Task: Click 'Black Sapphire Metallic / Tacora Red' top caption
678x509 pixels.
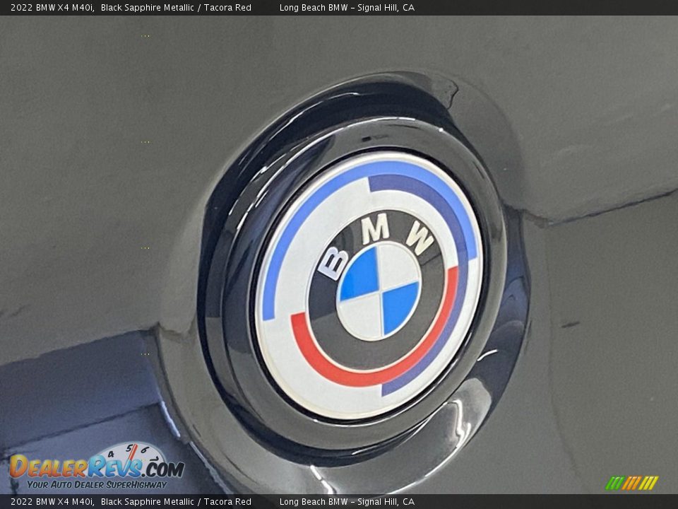Action: [176, 7]
